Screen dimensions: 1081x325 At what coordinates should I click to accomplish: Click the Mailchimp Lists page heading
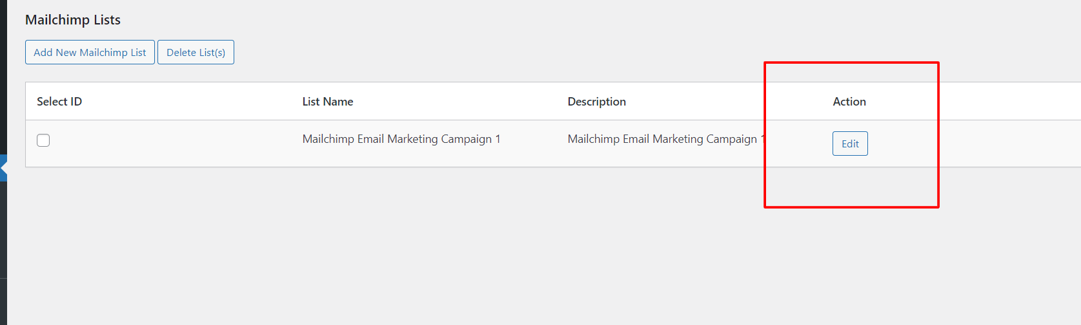click(73, 20)
